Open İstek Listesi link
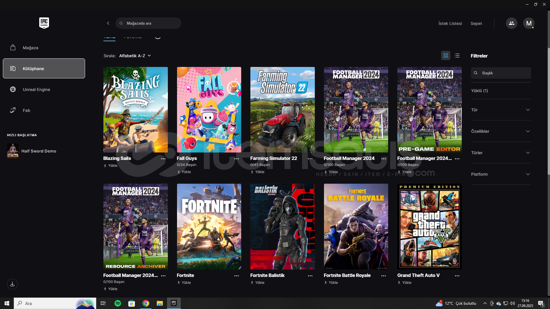This screenshot has height=309, width=550. [x=450, y=23]
